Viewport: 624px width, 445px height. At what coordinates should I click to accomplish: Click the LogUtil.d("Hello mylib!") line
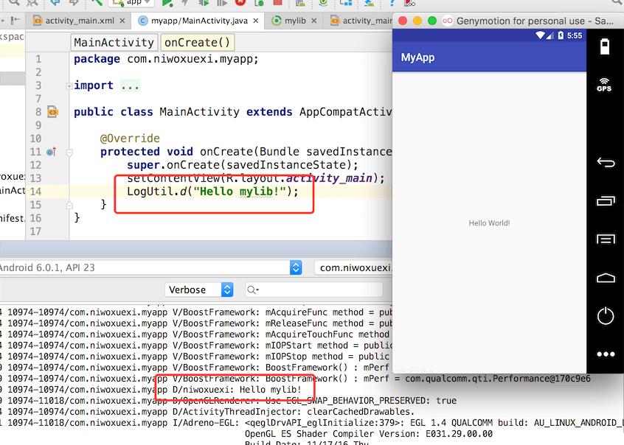point(212,192)
